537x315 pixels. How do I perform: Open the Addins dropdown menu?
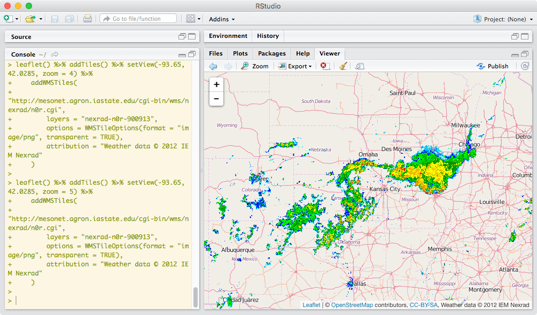coord(222,19)
